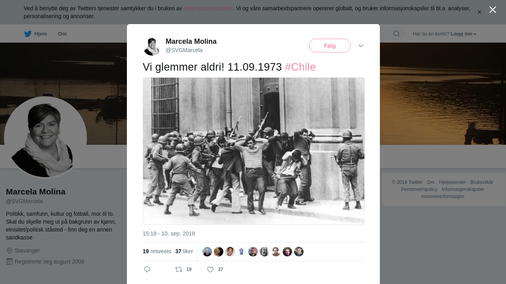Open the informasjonskapsler link in banner

208,8
